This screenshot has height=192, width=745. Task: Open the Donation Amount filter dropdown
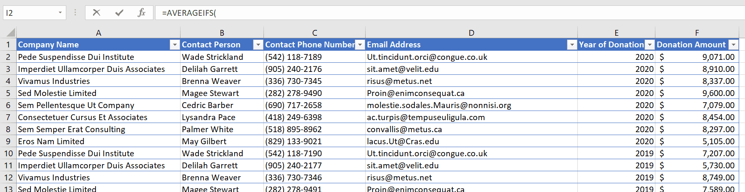pos(733,45)
